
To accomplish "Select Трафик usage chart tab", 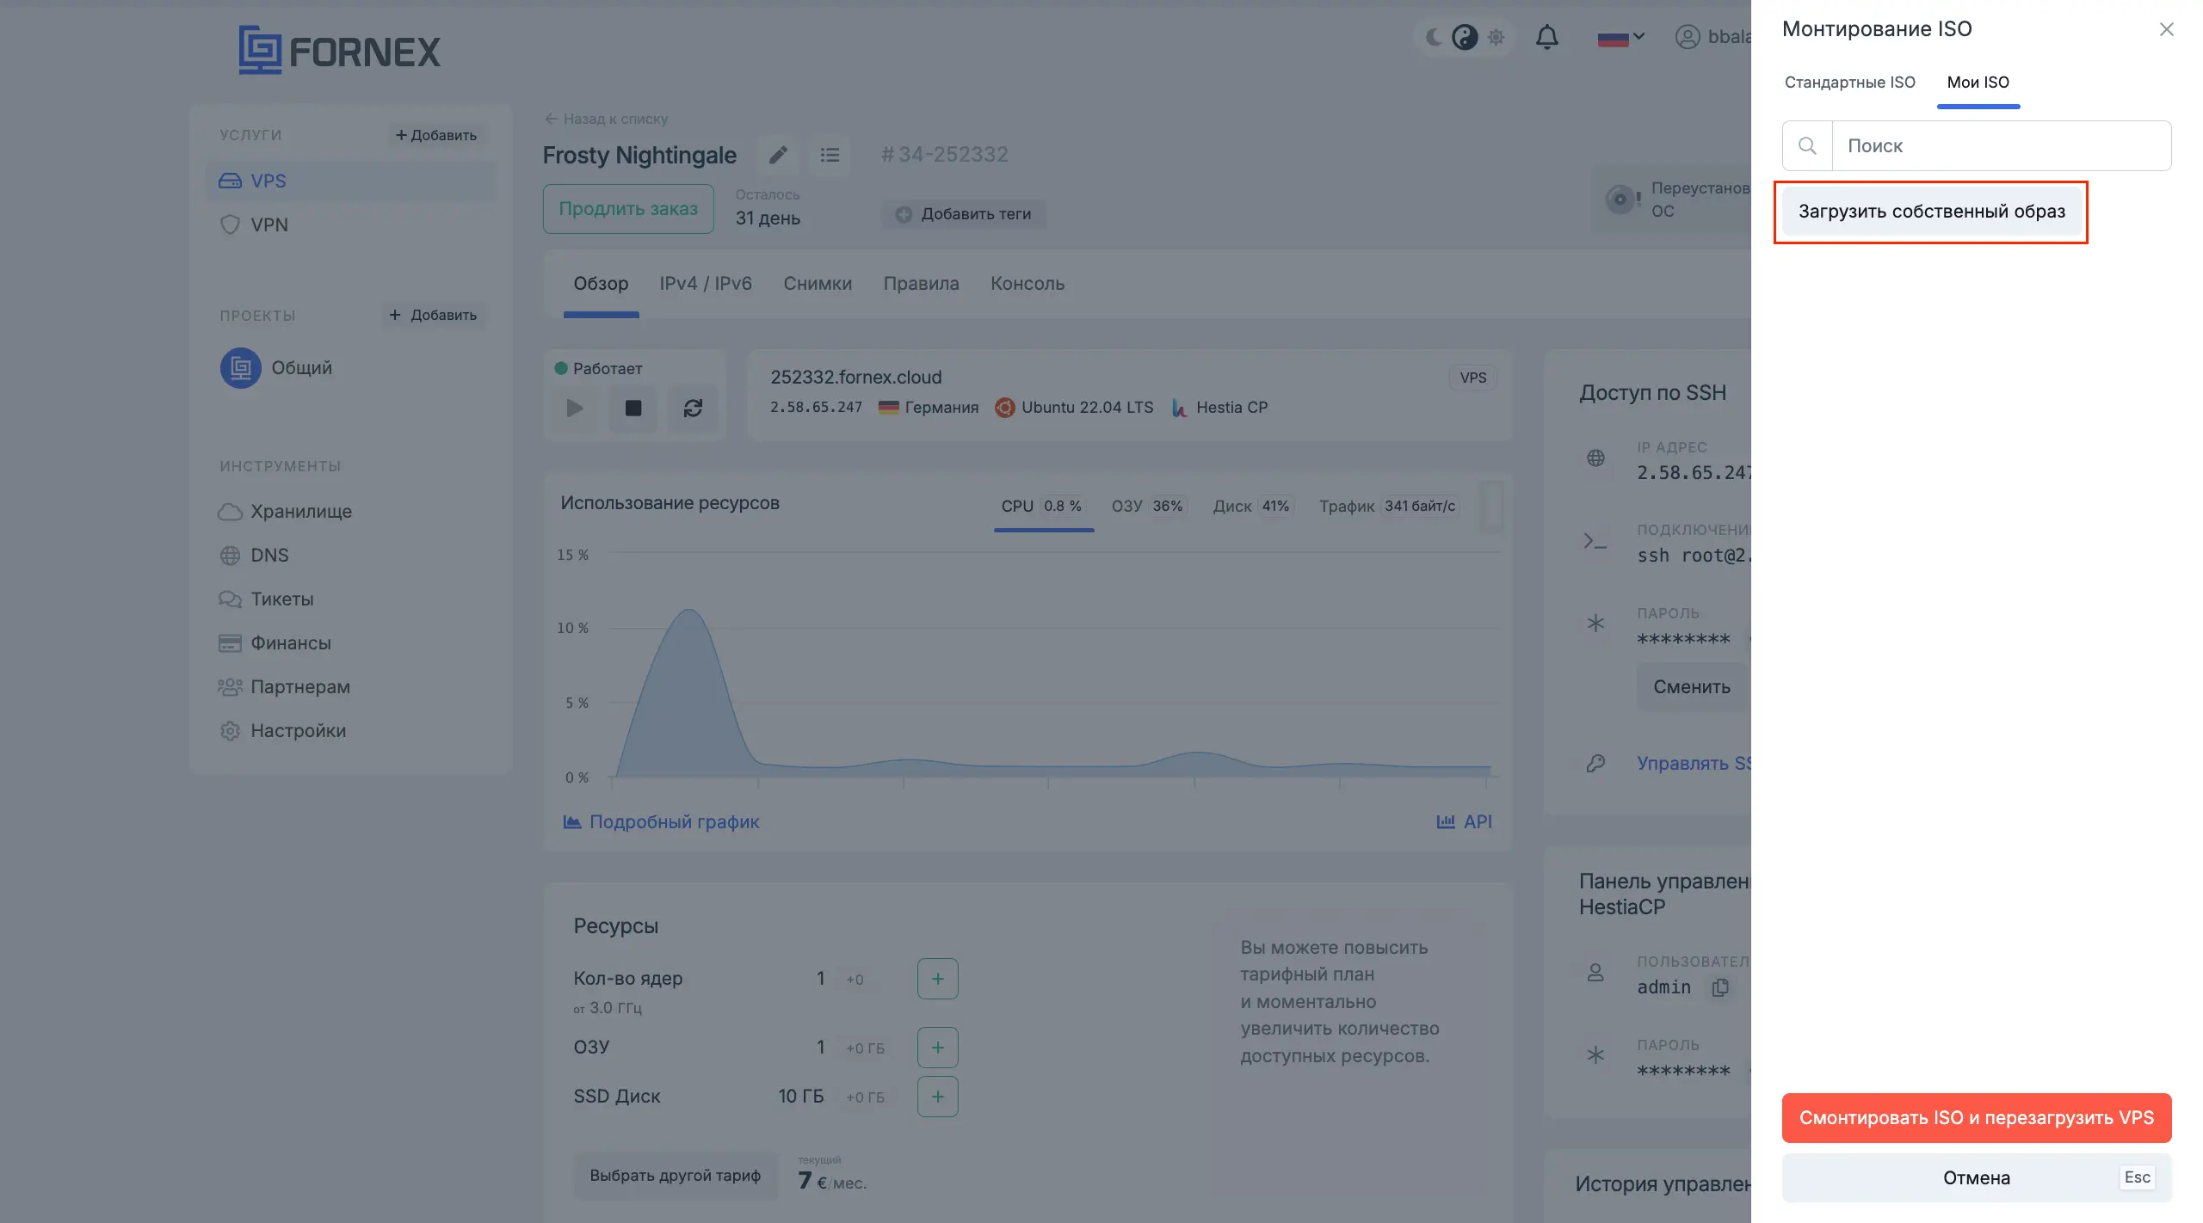I will 1388,507.
